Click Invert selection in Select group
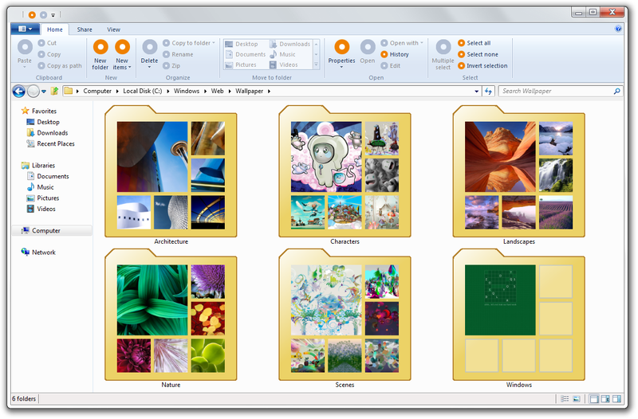This screenshot has height=419, width=638. [486, 65]
